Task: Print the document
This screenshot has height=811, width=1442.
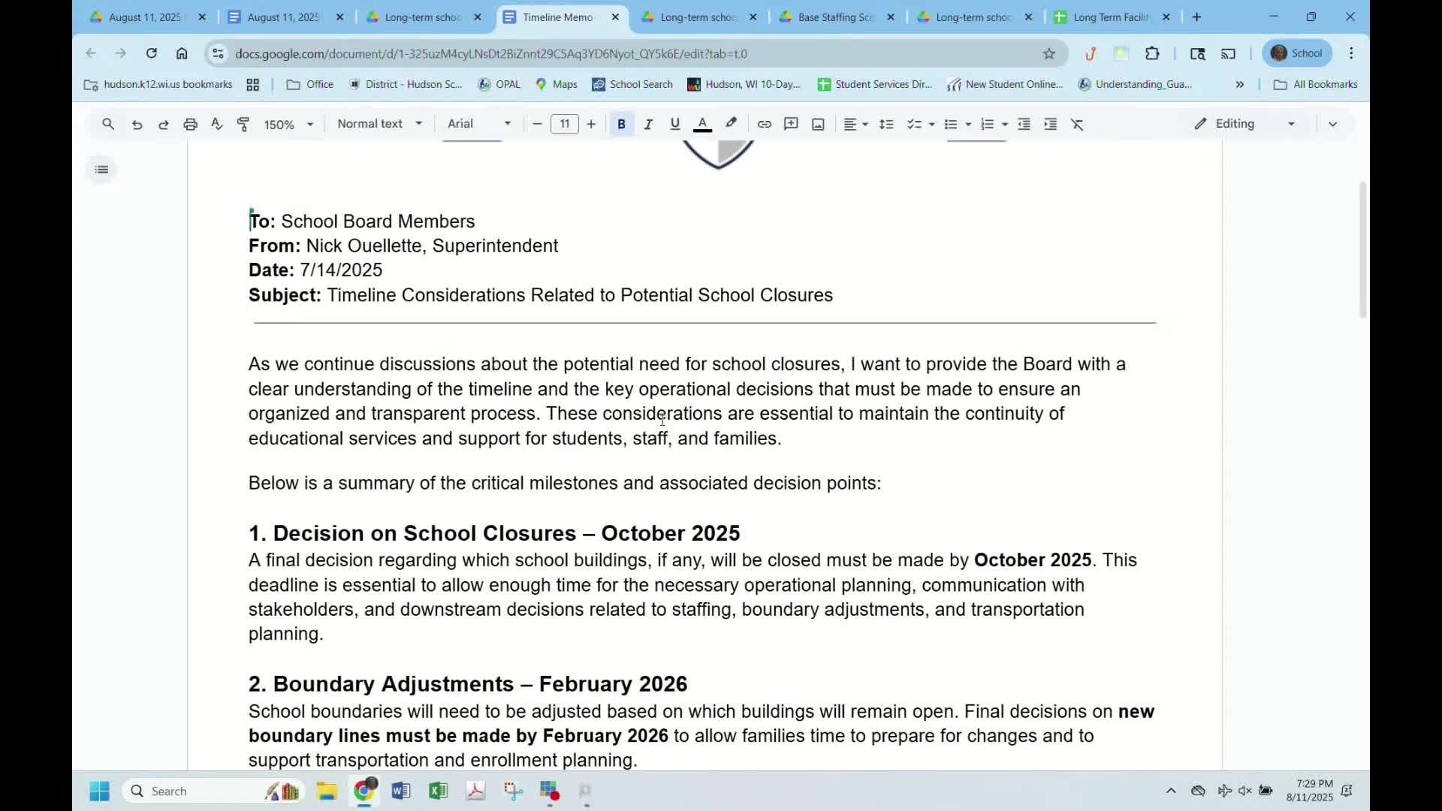Action: 190,124
